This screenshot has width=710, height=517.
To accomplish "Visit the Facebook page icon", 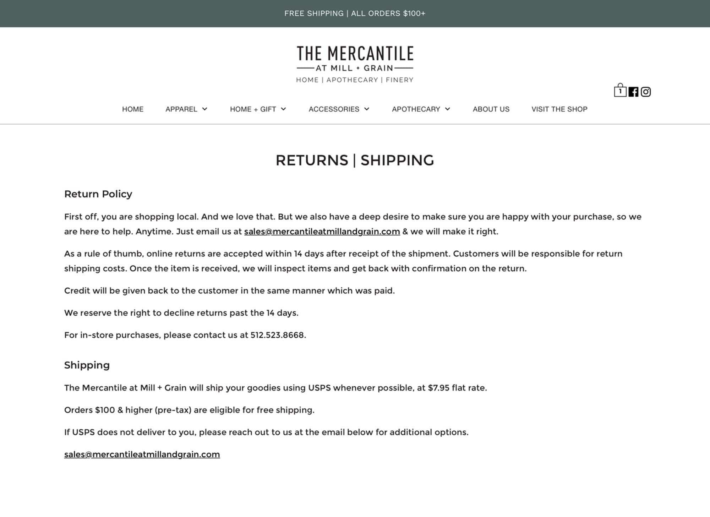I will pyautogui.click(x=633, y=92).
